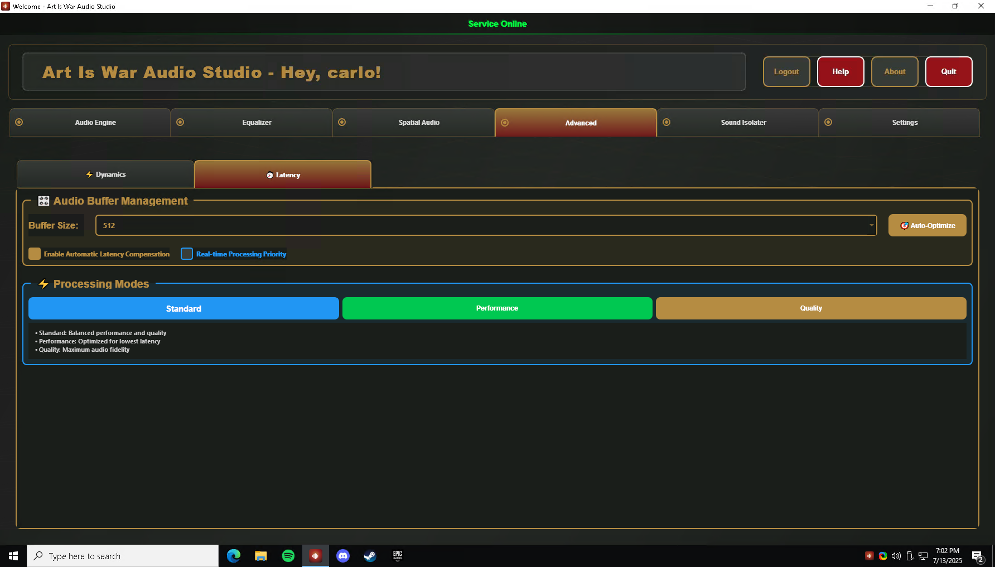Open Epic Games Launcher from taskbar

[398, 556]
